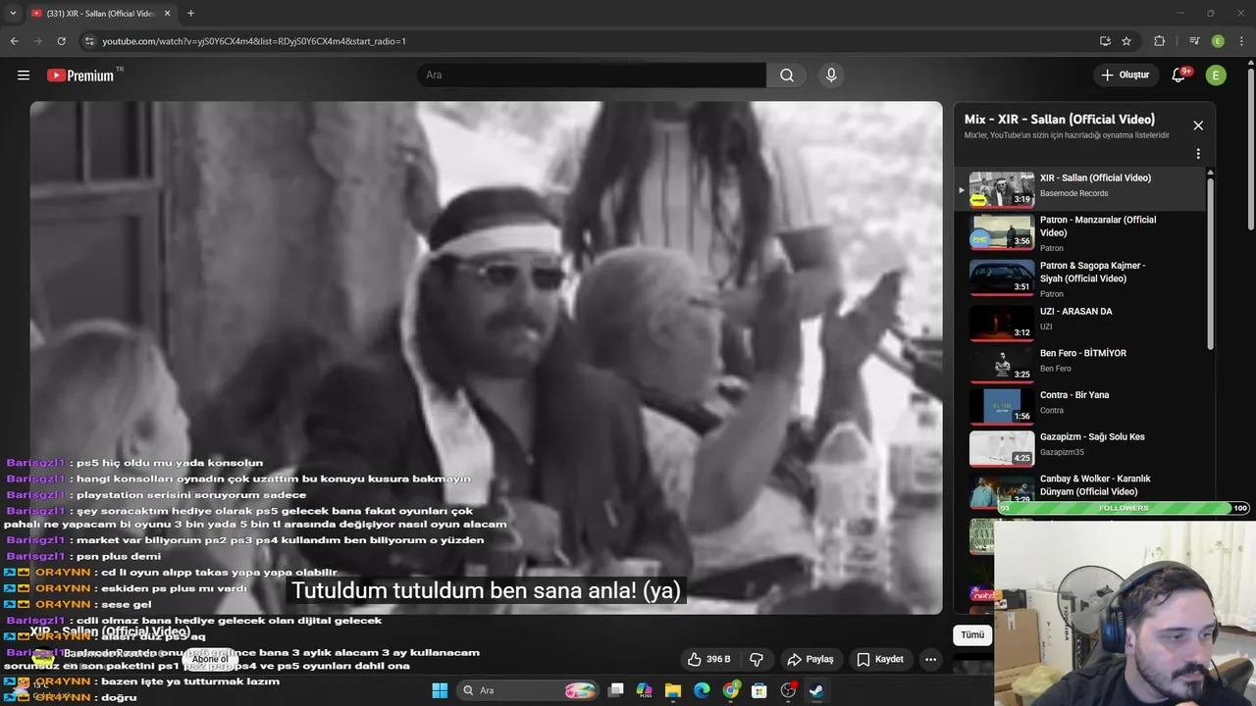Open File Explorer from taskbar
This screenshot has height=706, width=1256.
pos(673,690)
